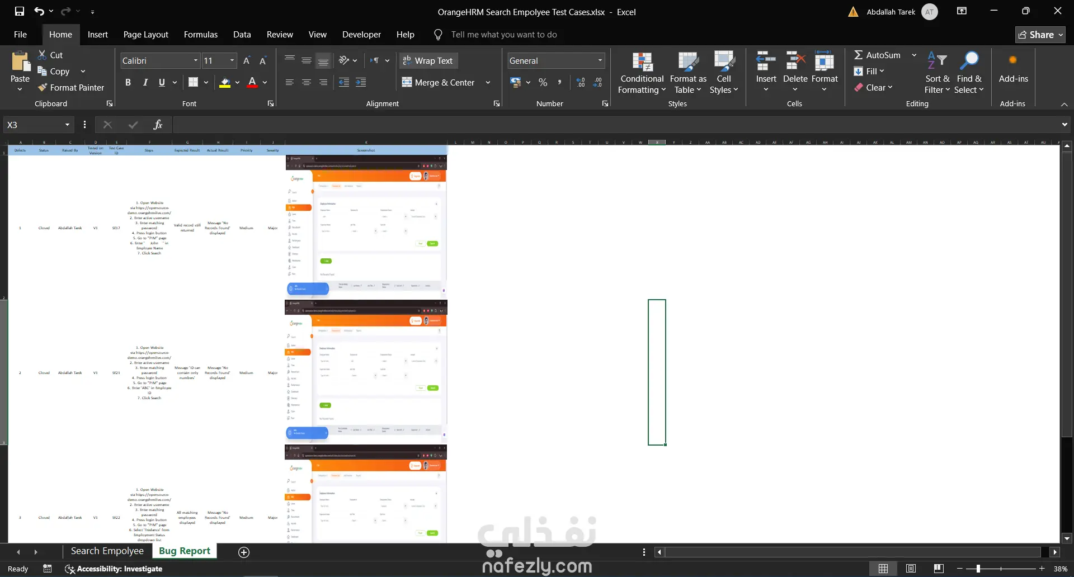The height and width of the screenshot is (577, 1074).
Task: Switch to Page Break Preview in status bar
Action: click(939, 569)
